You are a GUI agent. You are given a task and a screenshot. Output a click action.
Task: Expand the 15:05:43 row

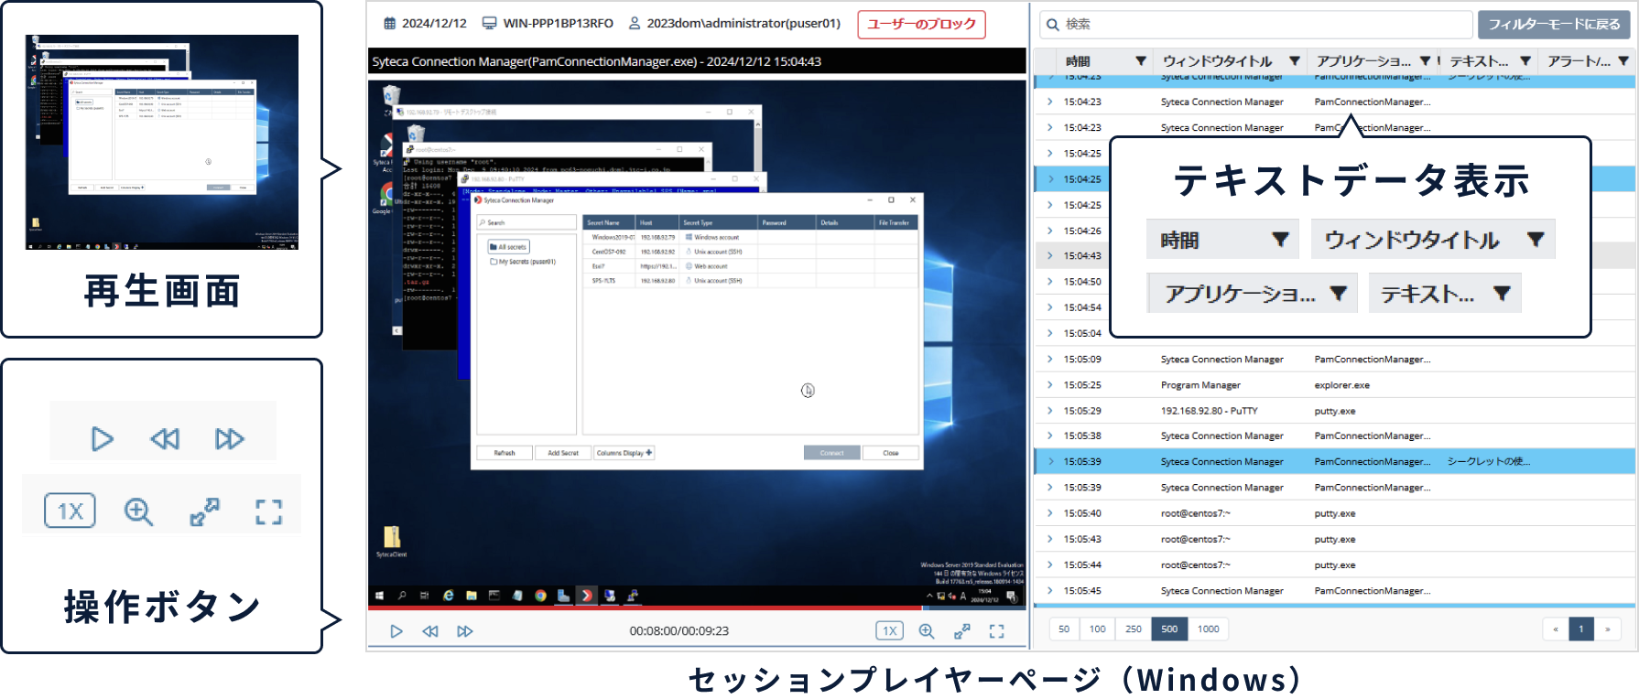click(x=1050, y=539)
